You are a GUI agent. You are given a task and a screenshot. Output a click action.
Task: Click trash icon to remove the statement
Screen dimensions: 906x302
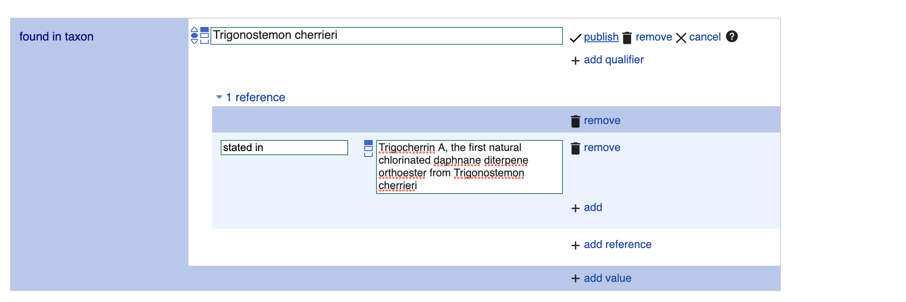pyautogui.click(x=627, y=38)
